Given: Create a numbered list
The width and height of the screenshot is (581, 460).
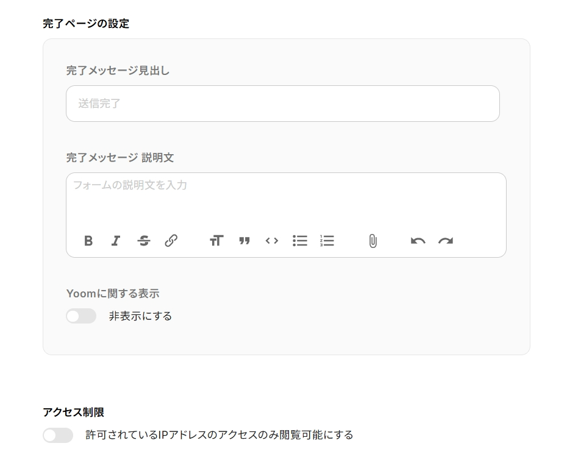Looking at the screenshot, I should click(x=327, y=241).
